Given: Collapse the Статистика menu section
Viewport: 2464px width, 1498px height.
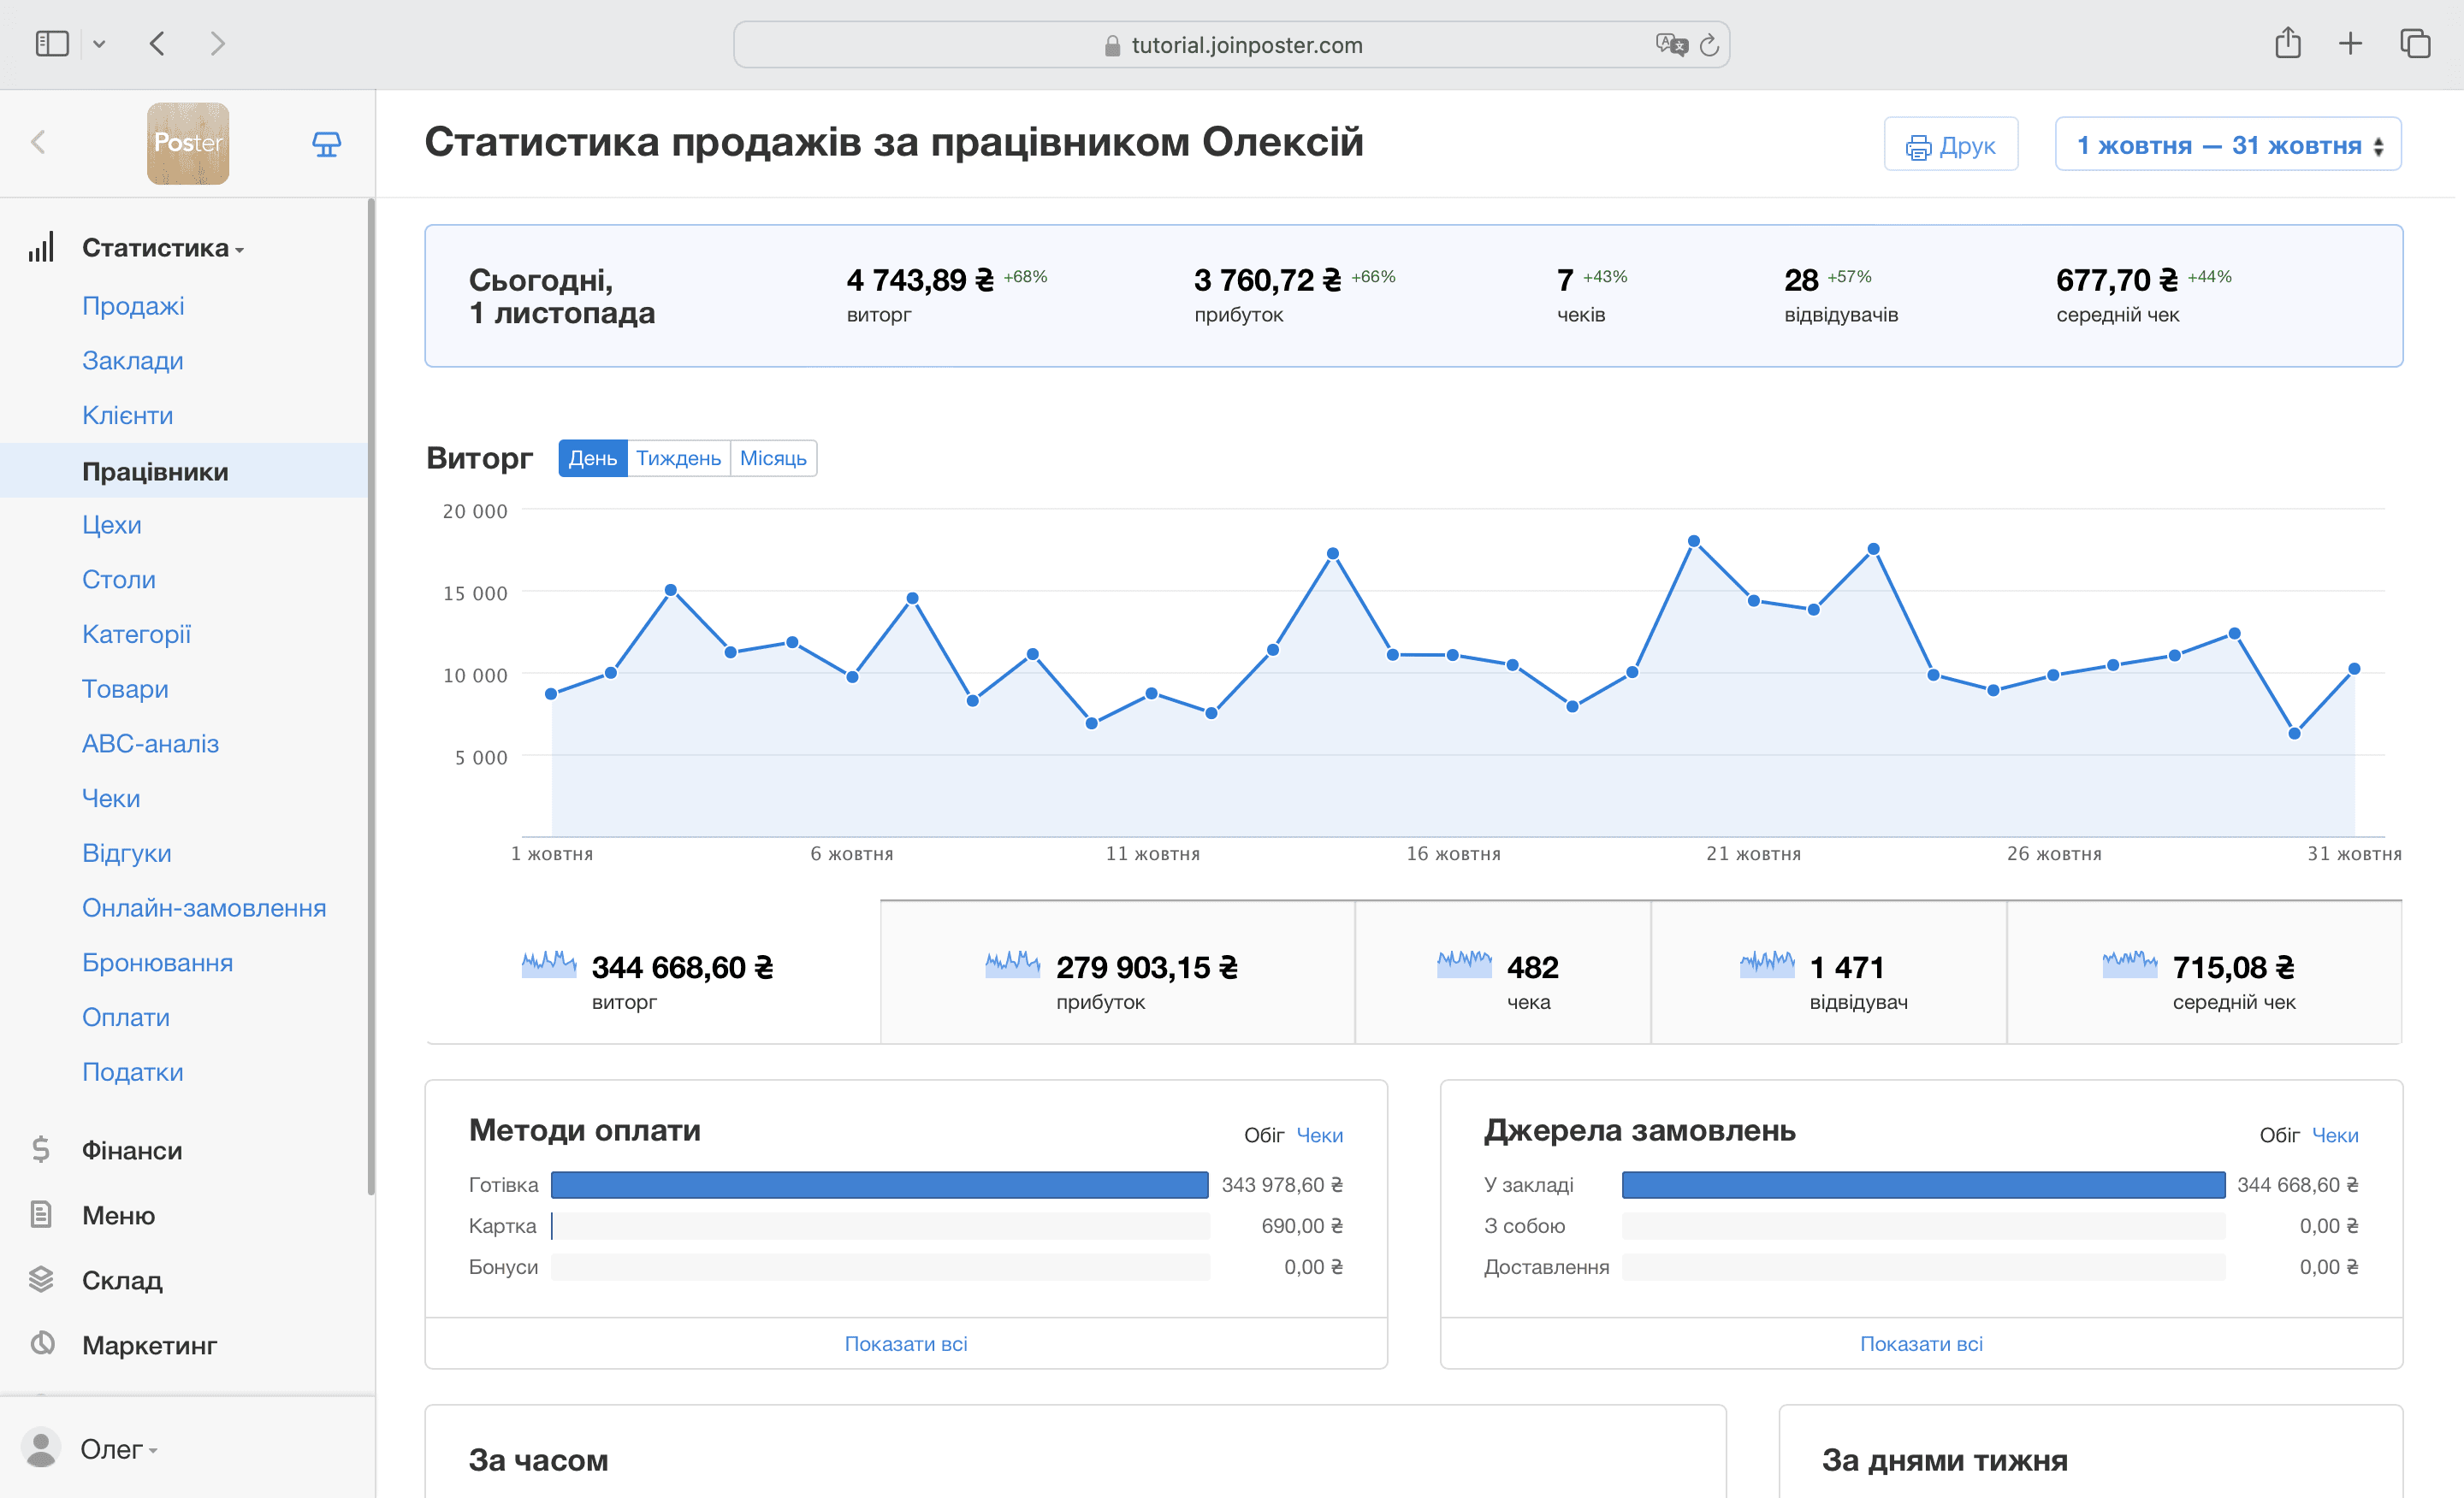Looking at the screenshot, I should (x=163, y=248).
